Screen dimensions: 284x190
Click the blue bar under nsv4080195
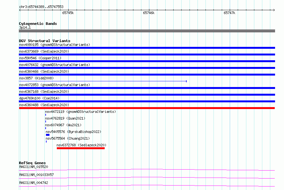click(147, 48)
